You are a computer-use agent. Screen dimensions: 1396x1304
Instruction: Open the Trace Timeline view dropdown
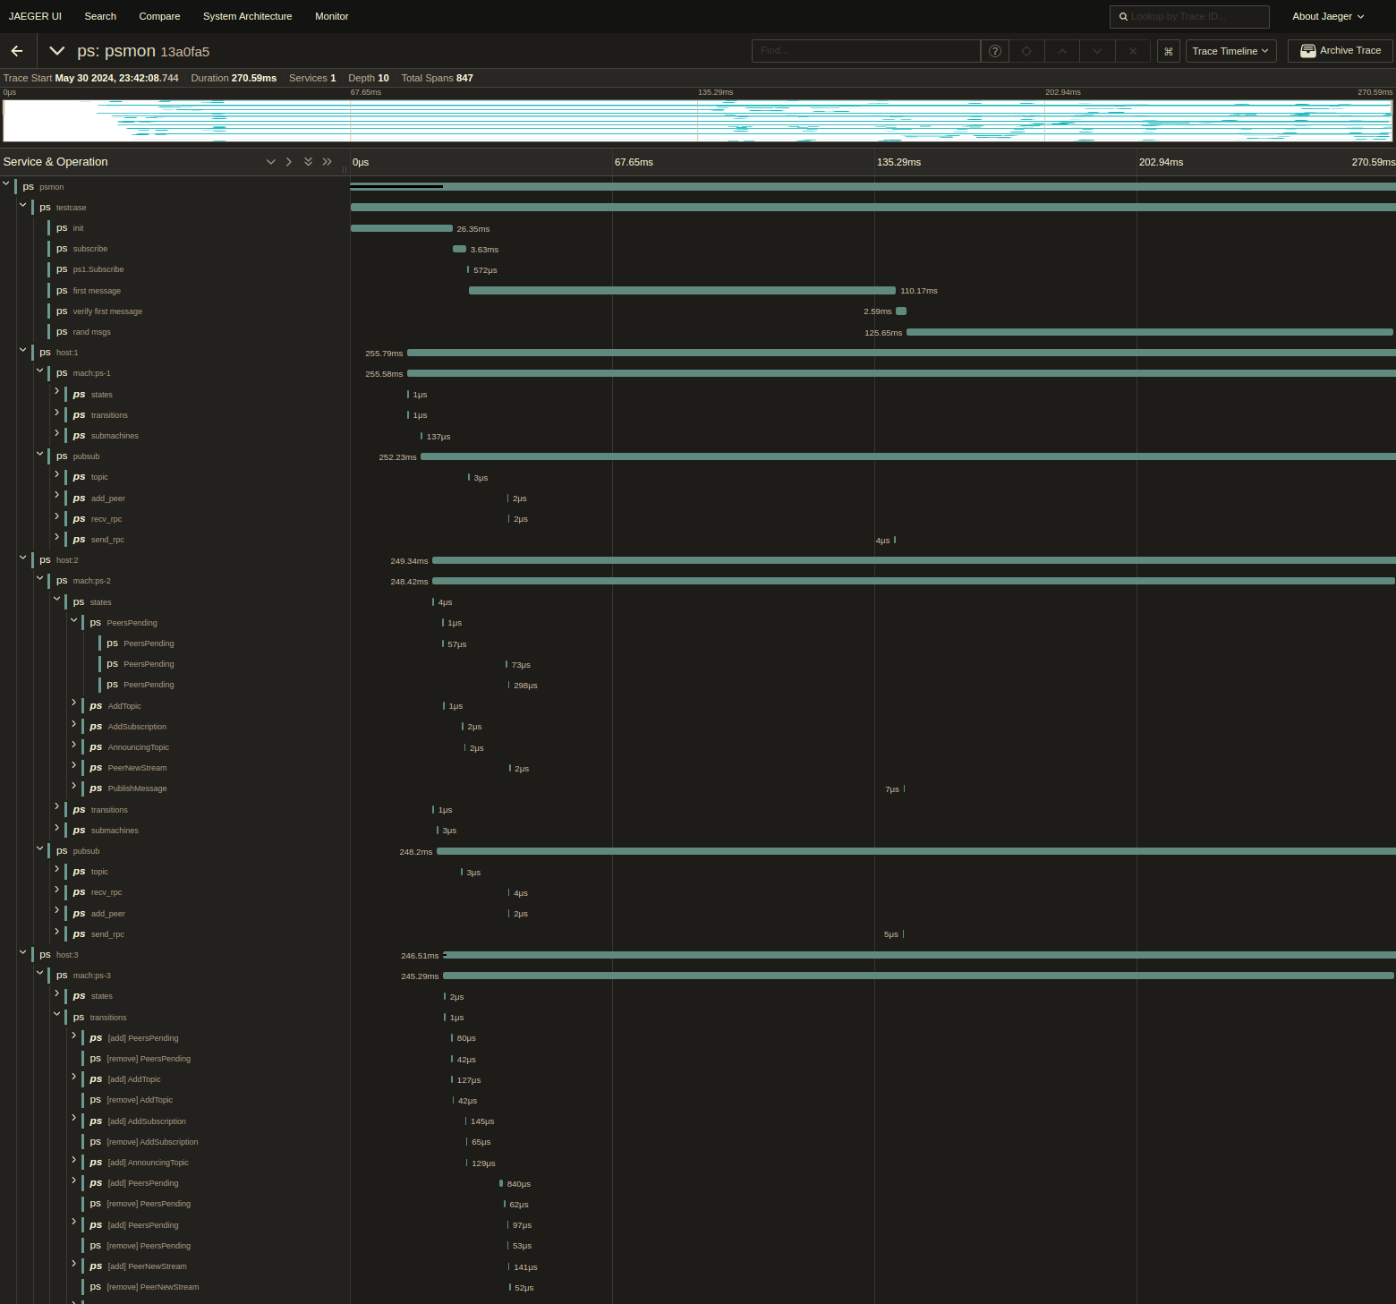click(1230, 51)
